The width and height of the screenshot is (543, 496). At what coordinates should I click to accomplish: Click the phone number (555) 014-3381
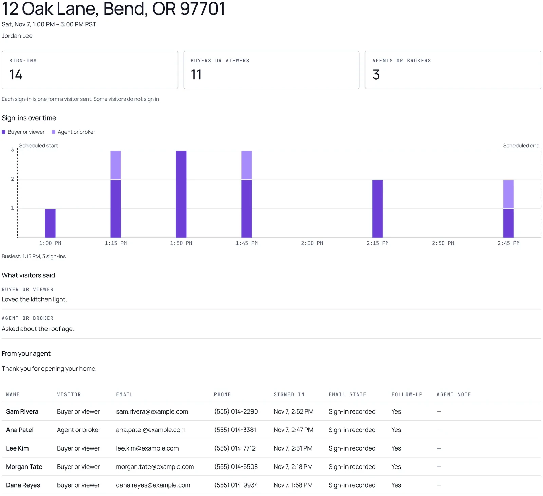tap(235, 430)
